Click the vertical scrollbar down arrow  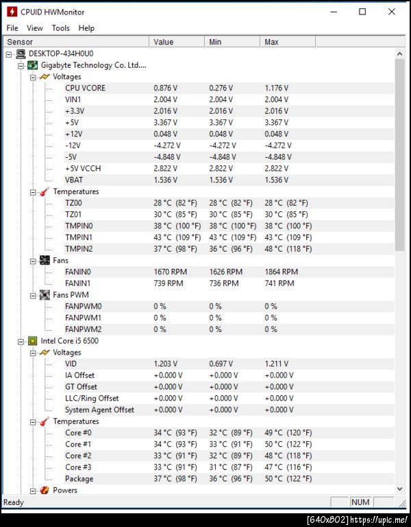pos(400,489)
